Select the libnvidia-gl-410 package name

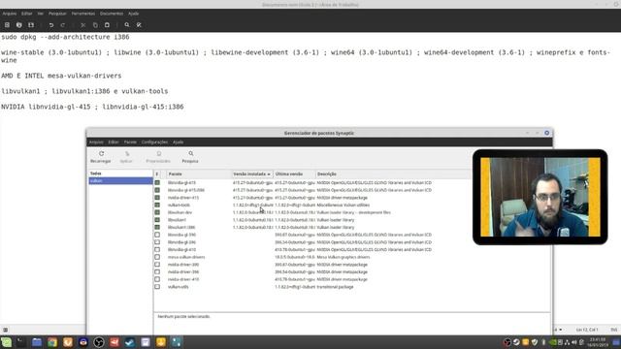(181, 250)
